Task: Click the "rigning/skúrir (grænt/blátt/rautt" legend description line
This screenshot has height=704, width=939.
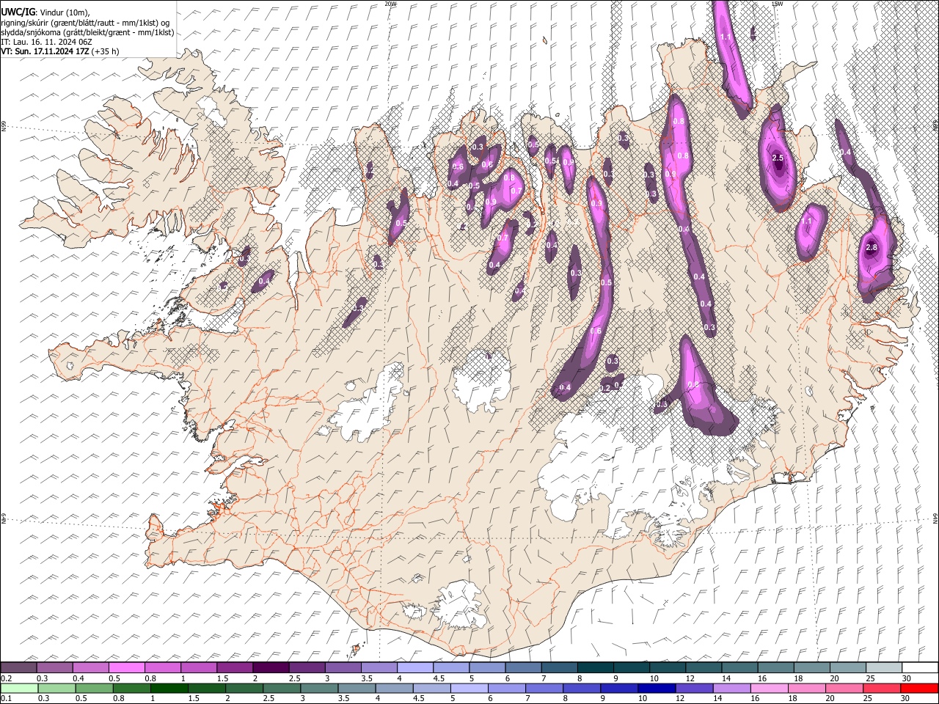Action: click(85, 23)
